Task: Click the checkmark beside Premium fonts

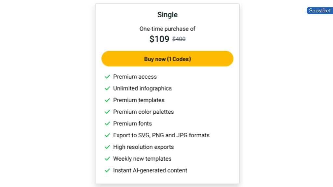Action: [x=107, y=123]
